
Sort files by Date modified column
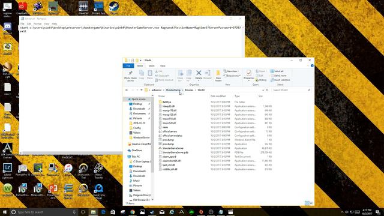[218, 96]
